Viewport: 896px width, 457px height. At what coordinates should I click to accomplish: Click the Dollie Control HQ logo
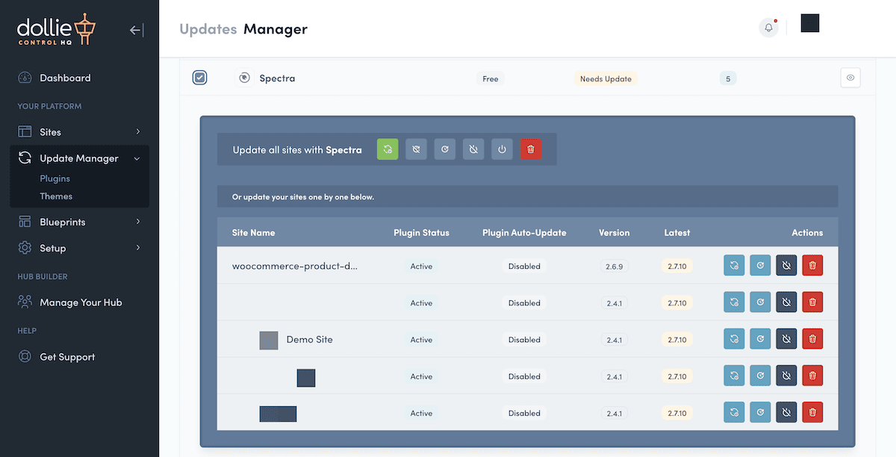click(56, 30)
